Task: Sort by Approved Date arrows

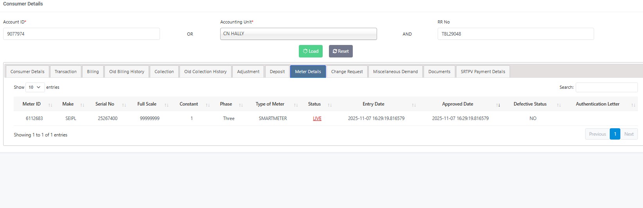Action: click(x=498, y=105)
